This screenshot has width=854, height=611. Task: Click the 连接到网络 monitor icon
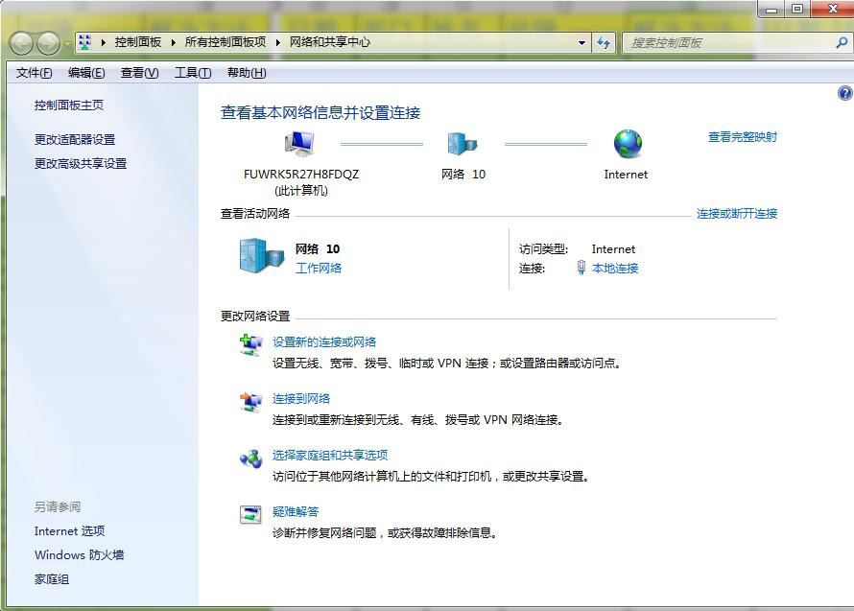pos(251,400)
